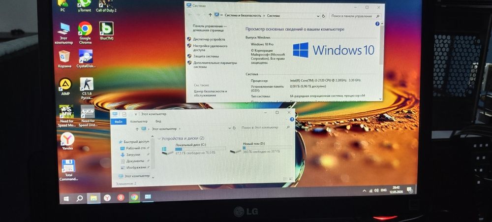
Task: Open the Вид ribbon tab
Action: coord(158,121)
